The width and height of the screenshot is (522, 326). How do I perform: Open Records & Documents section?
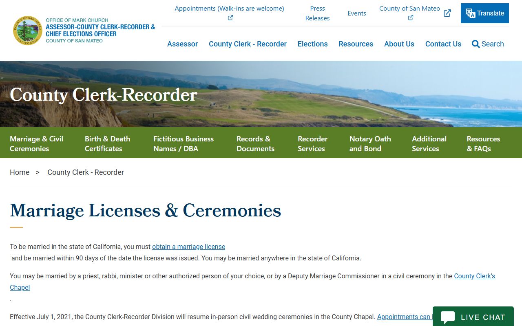pyautogui.click(x=256, y=143)
